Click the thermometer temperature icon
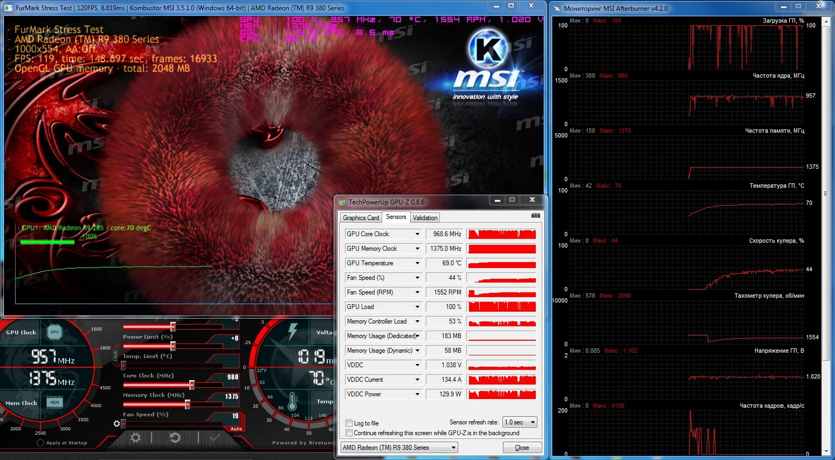This screenshot has width=835, height=460. [292, 402]
